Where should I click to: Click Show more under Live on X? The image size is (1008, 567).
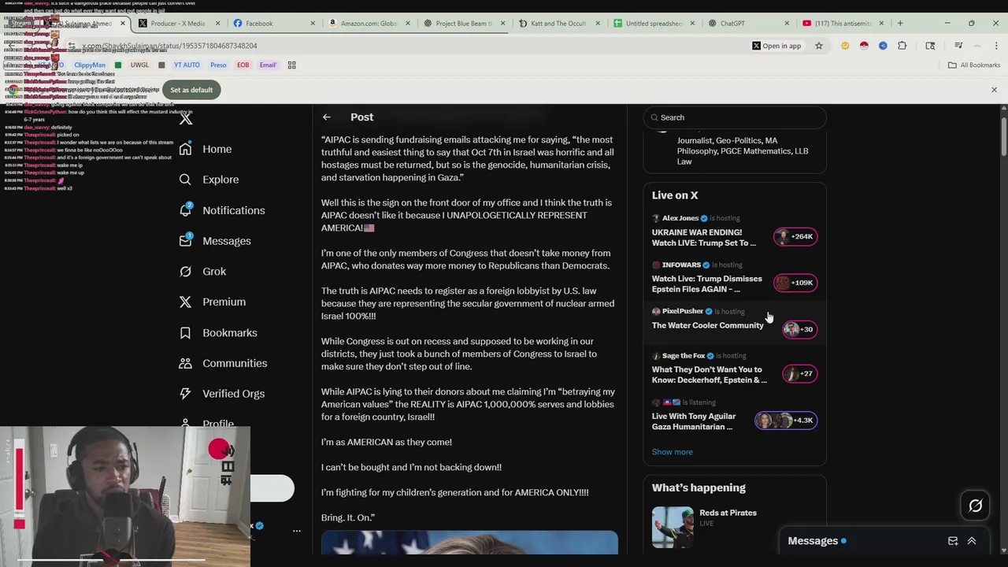(673, 452)
